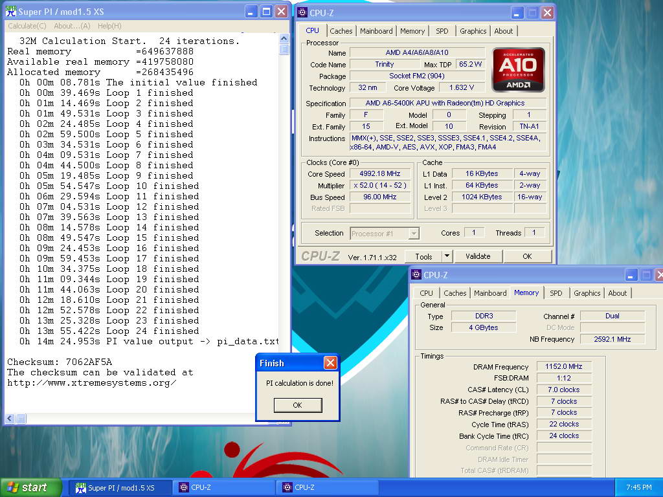663x497 pixels.
Task: Click the xtremesystems.org URL text
Action: [x=92, y=383]
